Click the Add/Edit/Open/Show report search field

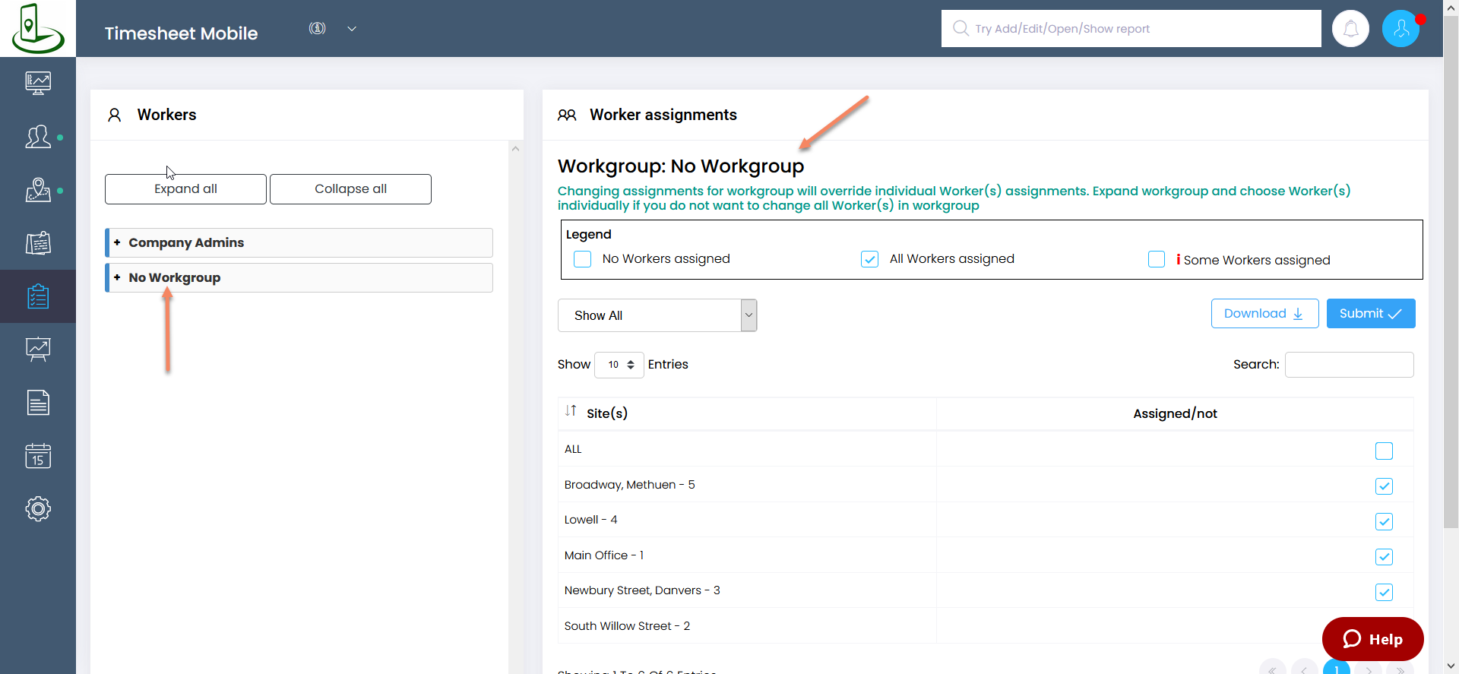click(1131, 29)
